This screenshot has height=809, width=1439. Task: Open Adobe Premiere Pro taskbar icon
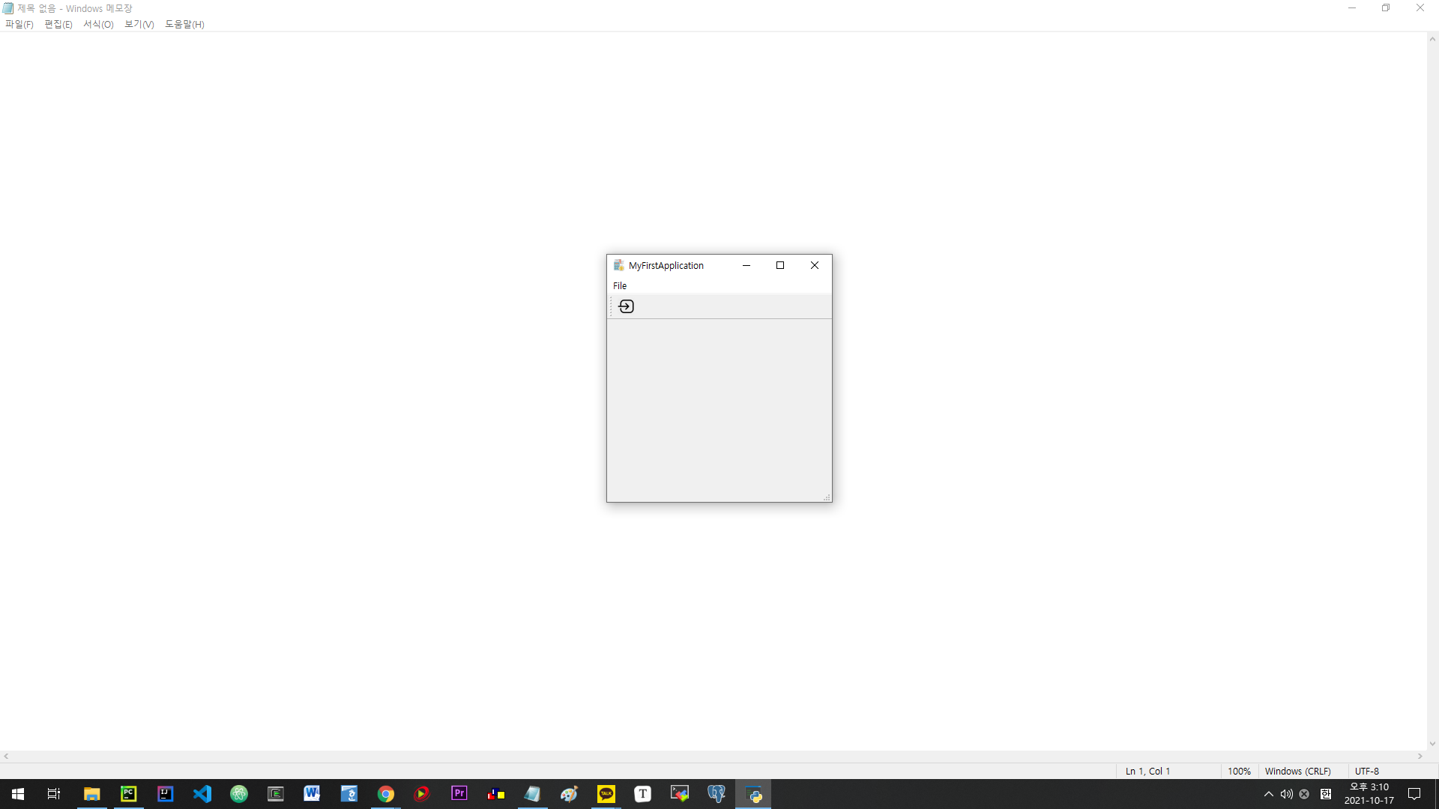click(x=459, y=794)
